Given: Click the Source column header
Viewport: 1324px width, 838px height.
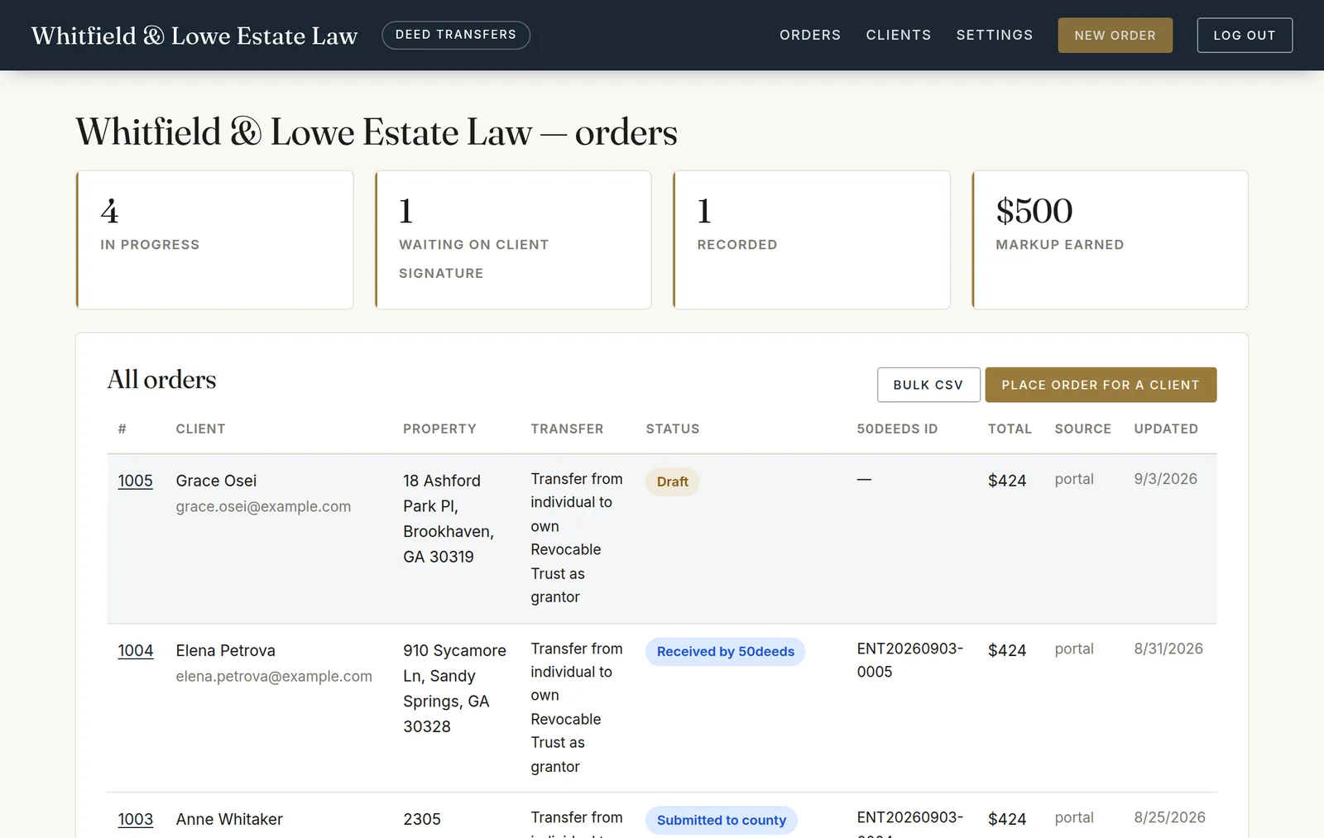Looking at the screenshot, I should [x=1082, y=429].
